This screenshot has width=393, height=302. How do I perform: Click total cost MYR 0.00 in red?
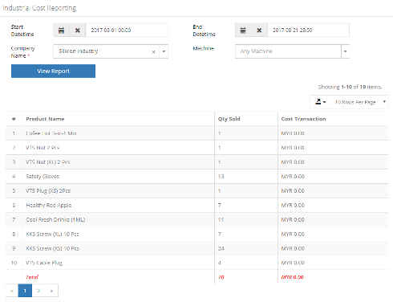coord(293,277)
